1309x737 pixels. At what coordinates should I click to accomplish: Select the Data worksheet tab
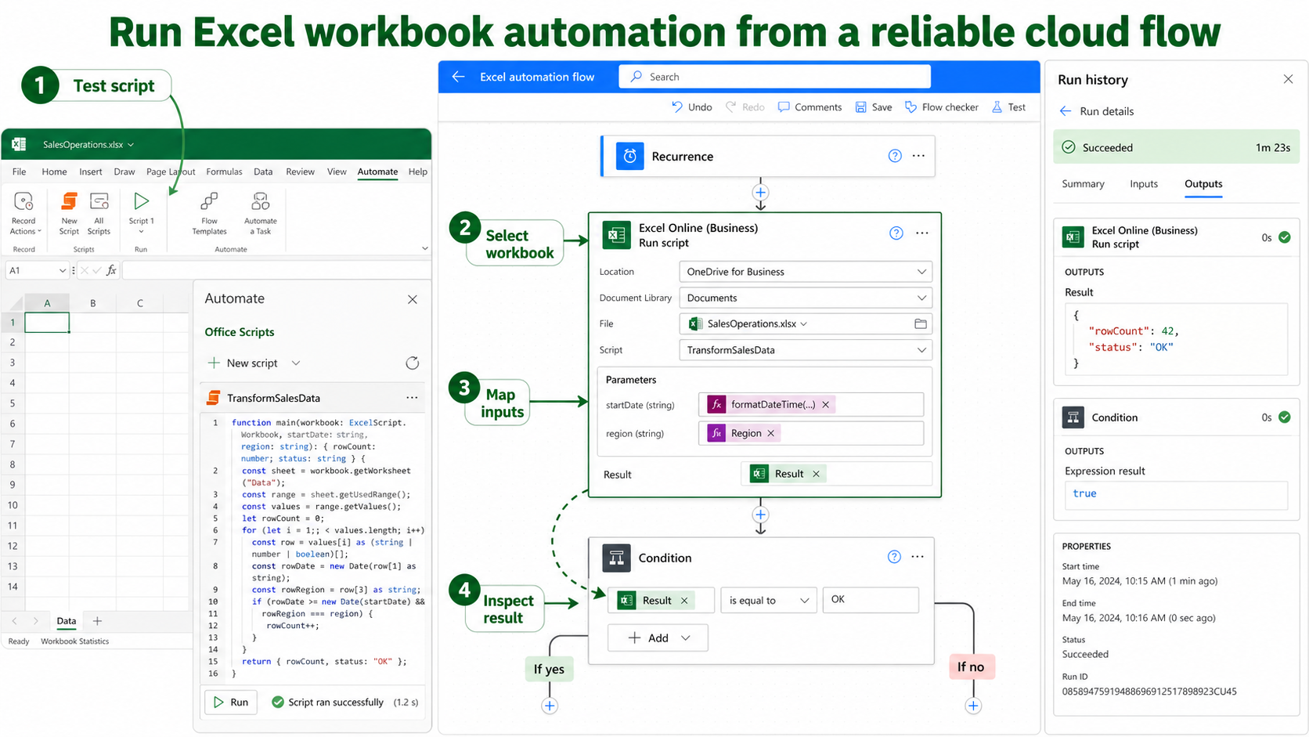67,621
